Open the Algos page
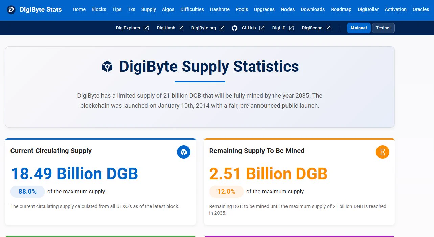Screen dimensions: 434x237 click(x=168, y=10)
